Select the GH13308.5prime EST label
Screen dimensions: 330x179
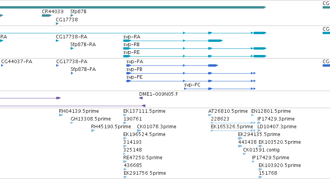(91, 119)
